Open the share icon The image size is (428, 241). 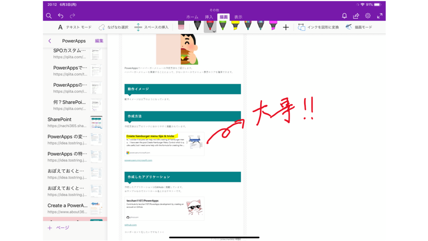click(x=356, y=16)
